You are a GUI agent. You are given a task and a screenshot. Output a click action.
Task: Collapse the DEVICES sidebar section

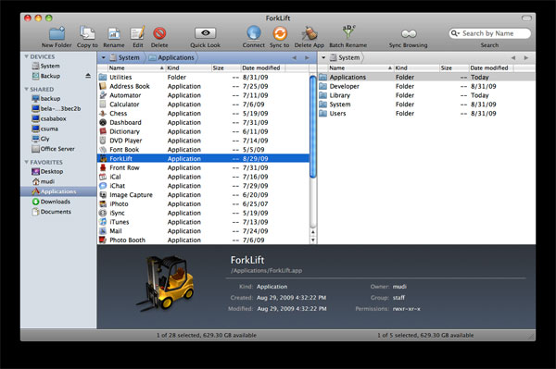[26, 56]
